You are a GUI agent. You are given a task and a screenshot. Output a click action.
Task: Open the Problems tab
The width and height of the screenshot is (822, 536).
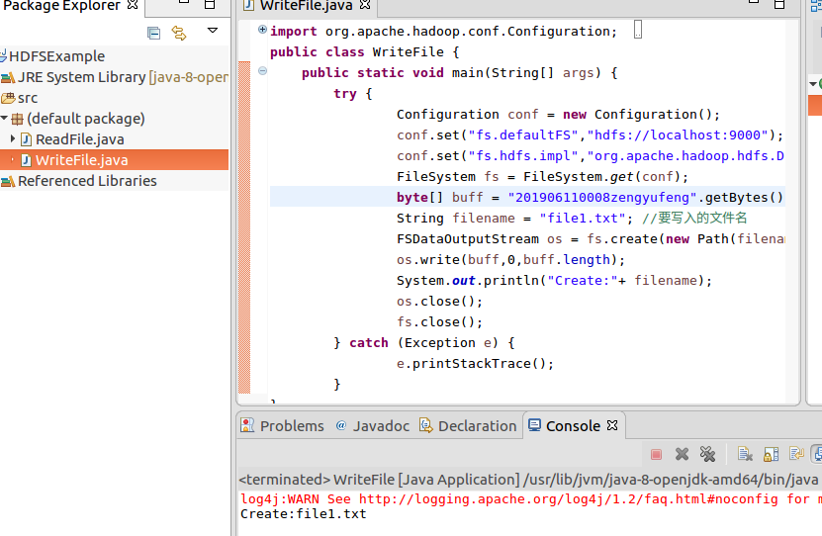click(283, 425)
